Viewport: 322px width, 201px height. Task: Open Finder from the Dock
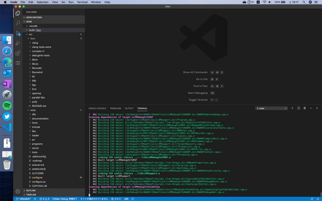click(7, 40)
